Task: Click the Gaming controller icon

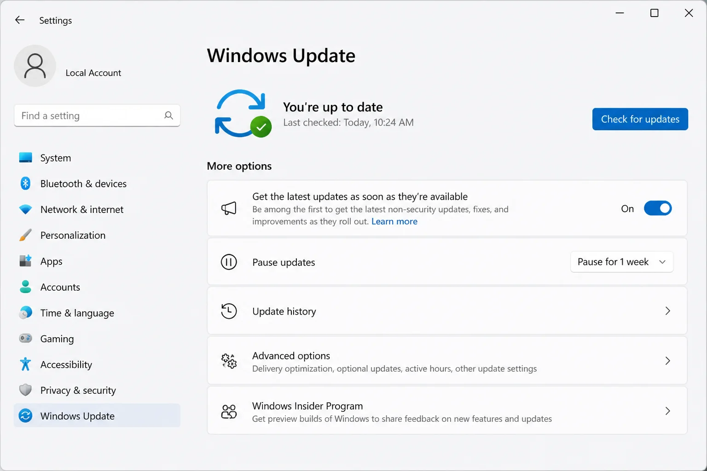Action: point(25,339)
